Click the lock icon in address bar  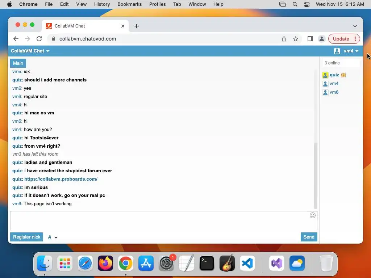[54, 39]
